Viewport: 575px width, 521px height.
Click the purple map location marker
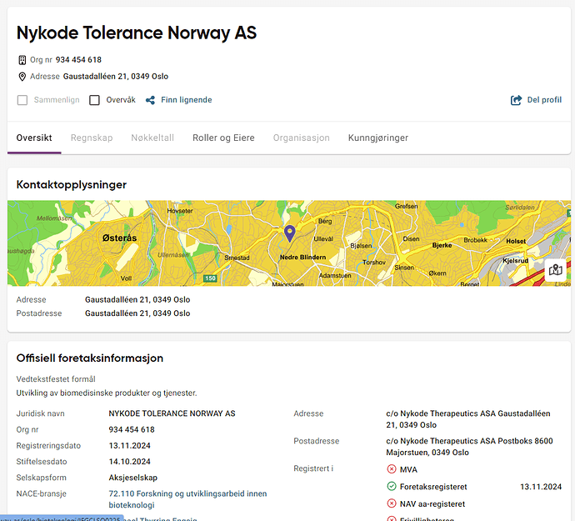290,233
